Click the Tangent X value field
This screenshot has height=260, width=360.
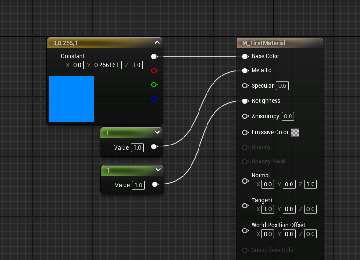268,209
